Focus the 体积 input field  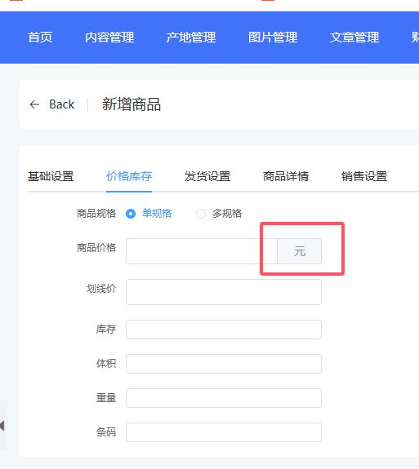click(x=224, y=364)
